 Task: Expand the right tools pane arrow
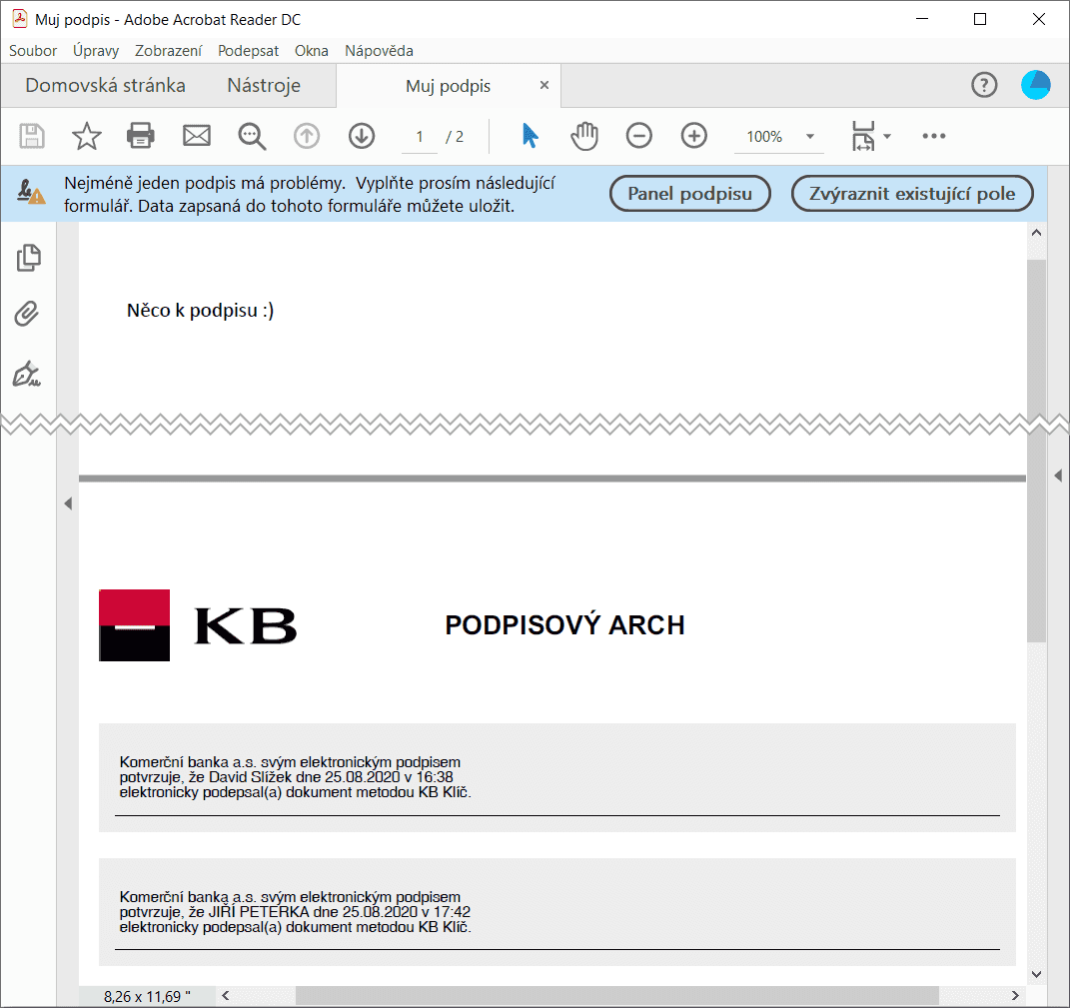(x=1058, y=476)
